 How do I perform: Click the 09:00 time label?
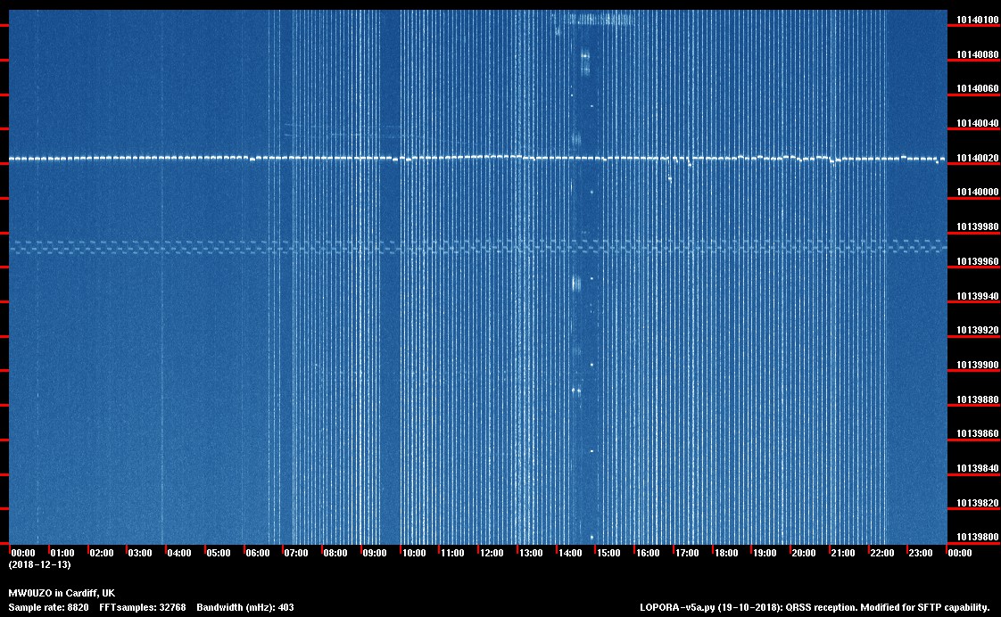pyautogui.click(x=374, y=553)
